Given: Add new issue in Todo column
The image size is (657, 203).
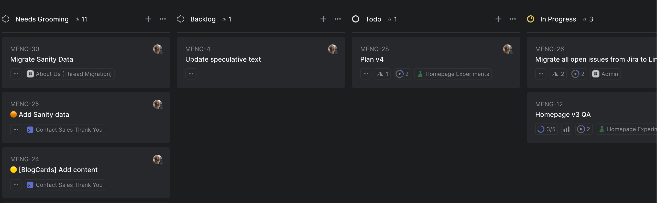Looking at the screenshot, I should click(x=498, y=19).
